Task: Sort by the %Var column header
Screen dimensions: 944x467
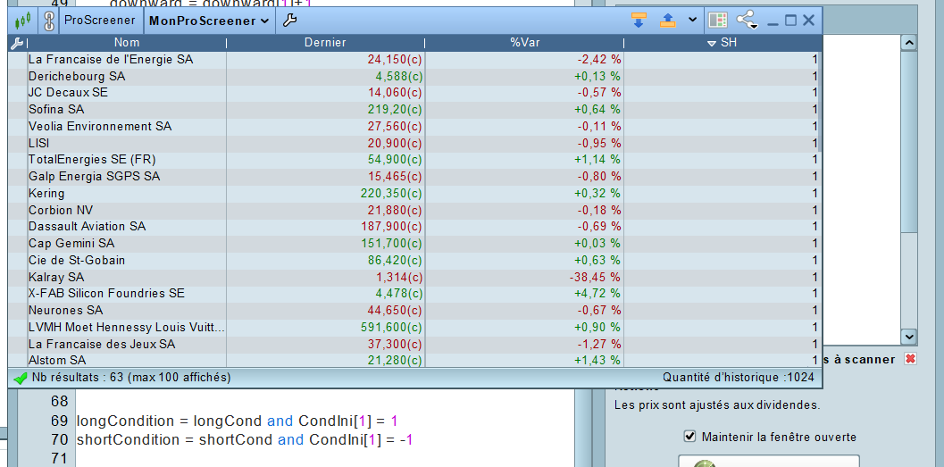Action: coord(523,43)
